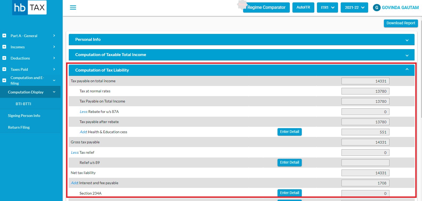Click the plus icon beside Part A - General
This screenshot has height=201, width=422.
pyautogui.click(x=4, y=36)
